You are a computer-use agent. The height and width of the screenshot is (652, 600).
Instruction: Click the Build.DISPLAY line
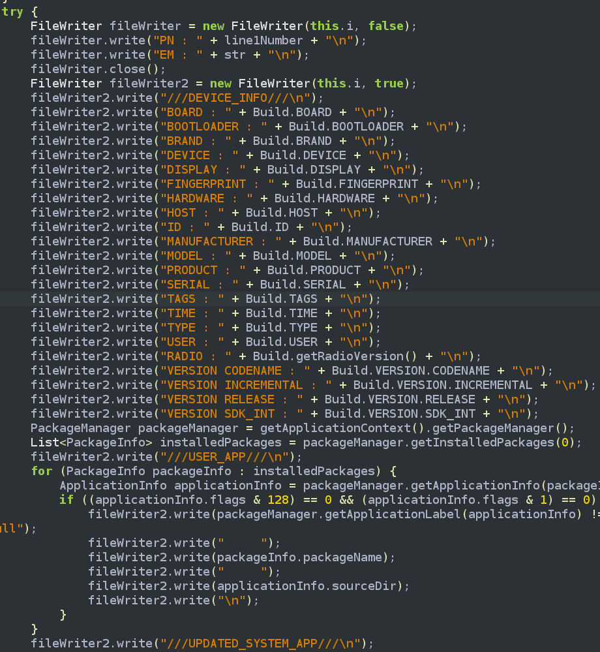tap(227, 169)
